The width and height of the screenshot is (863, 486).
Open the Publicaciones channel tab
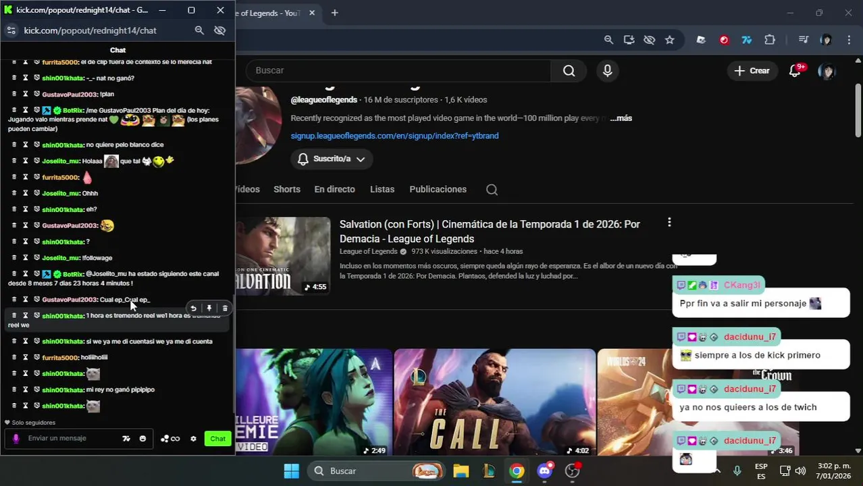point(438,190)
